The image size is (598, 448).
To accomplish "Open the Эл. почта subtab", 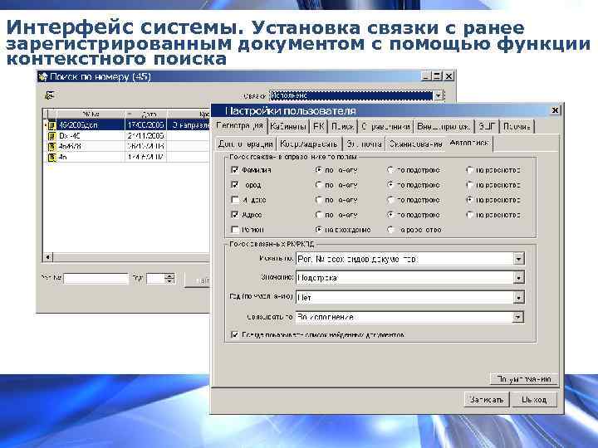I will tap(364, 144).
